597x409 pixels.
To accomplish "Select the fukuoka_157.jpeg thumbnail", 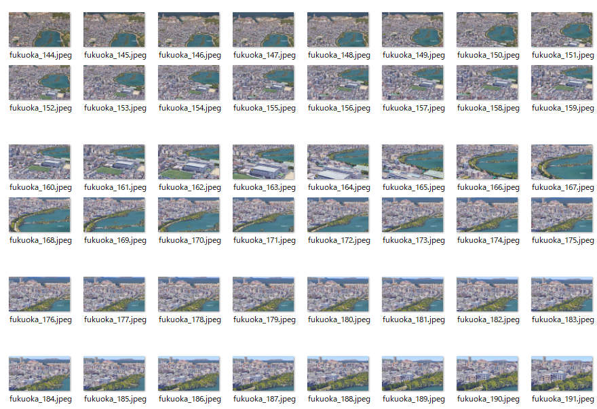I will tap(412, 82).
